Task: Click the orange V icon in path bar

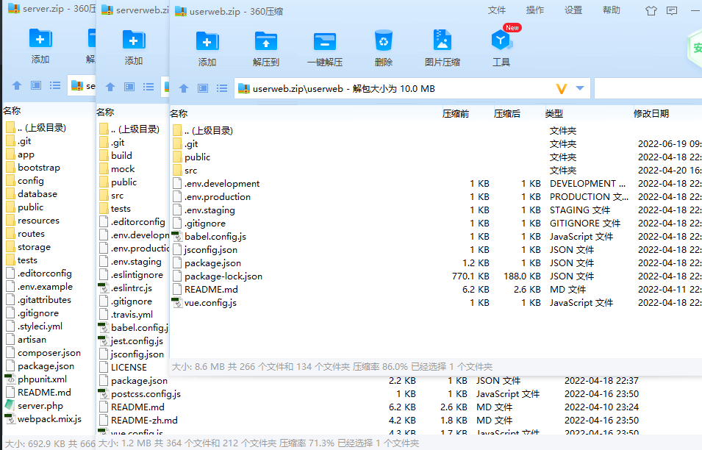Action: 562,89
